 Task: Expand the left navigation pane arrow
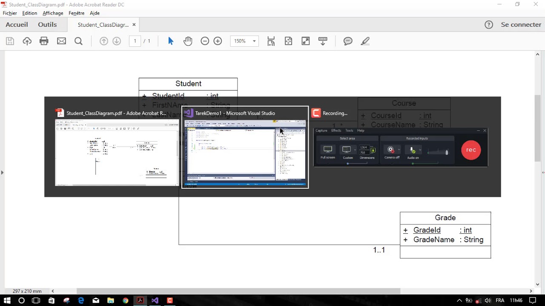[x=2, y=173]
